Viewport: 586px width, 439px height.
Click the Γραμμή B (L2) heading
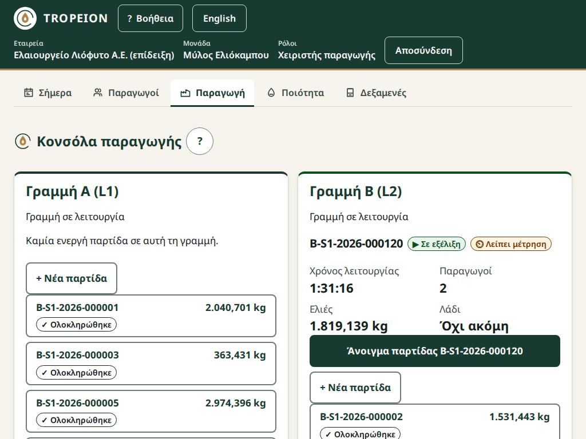pos(356,191)
